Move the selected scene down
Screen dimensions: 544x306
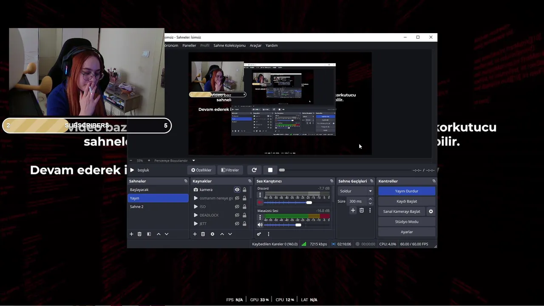pyautogui.click(x=167, y=234)
